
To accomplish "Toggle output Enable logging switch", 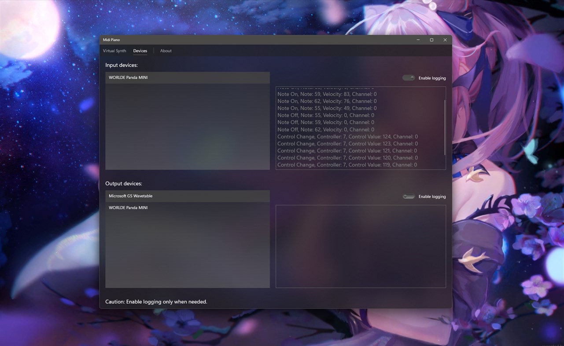I will point(409,197).
